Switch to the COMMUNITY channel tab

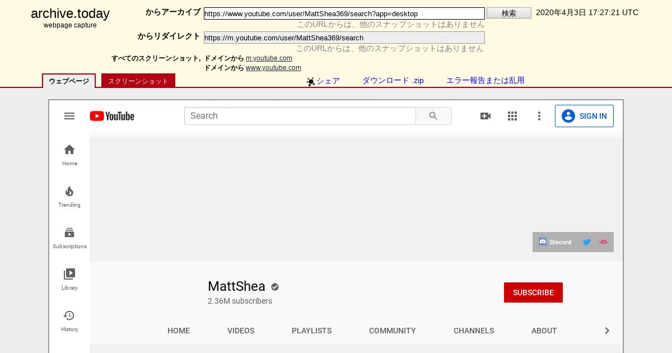point(393,331)
